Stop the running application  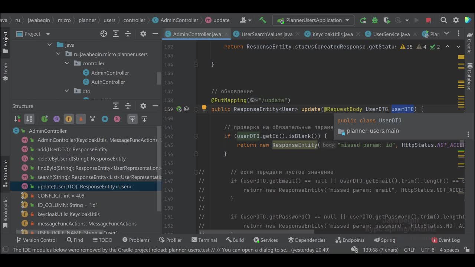(429, 20)
